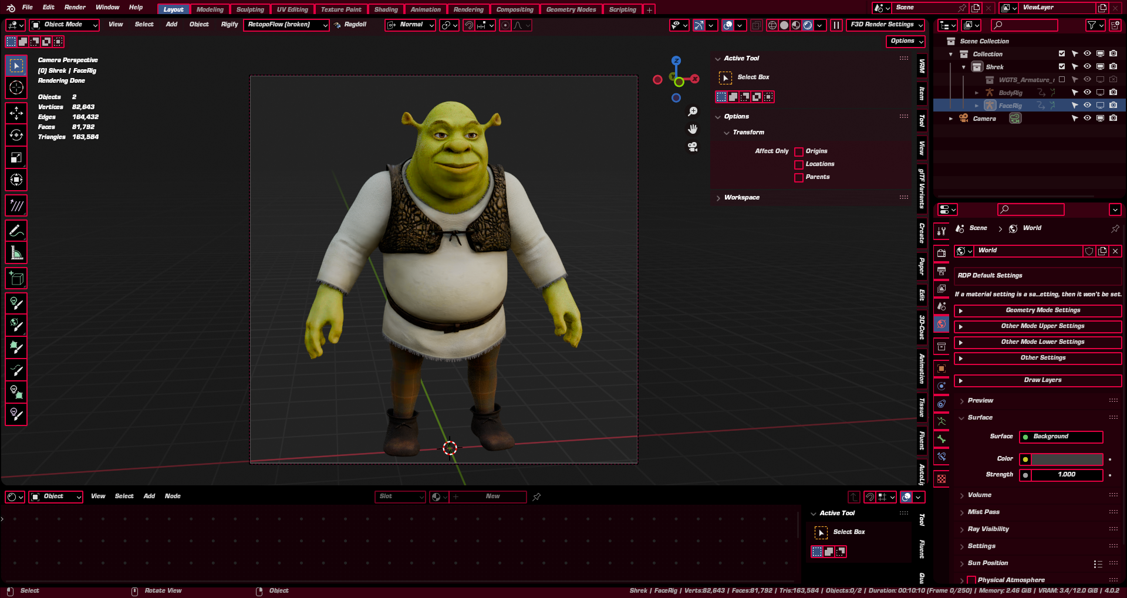The height and width of the screenshot is (598, 1127).
Task: Open RetopoFlow (broken) dropdown
Action: click(x=286, y=25)
